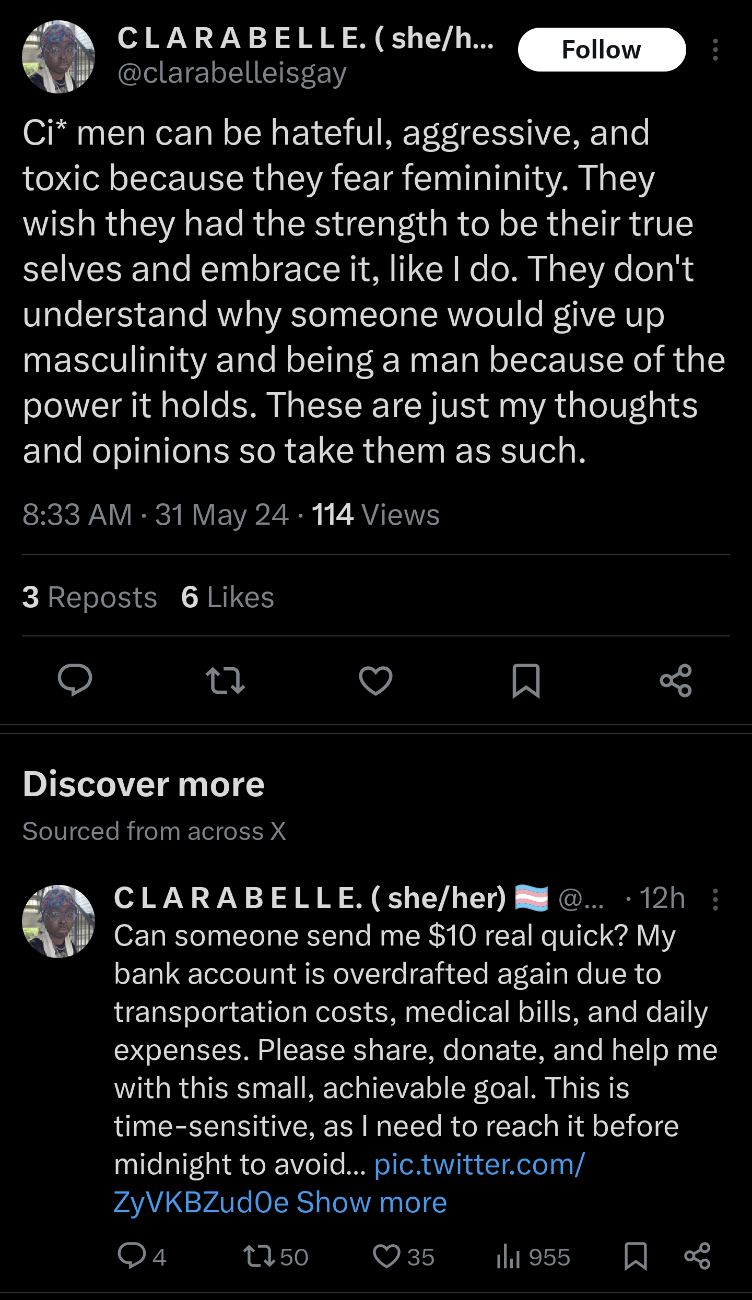Like the main post with the heart icon

[x=375, y=680]
